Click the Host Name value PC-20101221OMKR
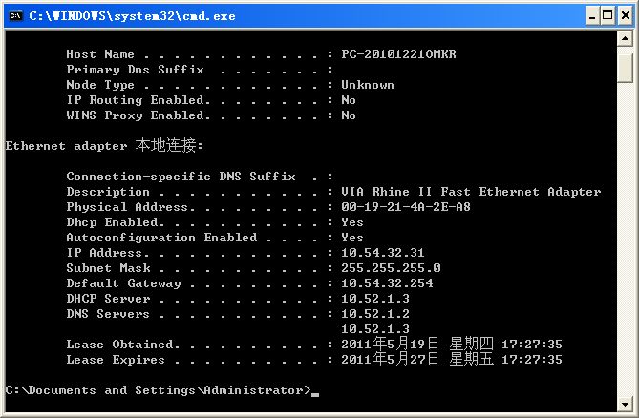Viewport: 639px width, 418px height. click(398, 54)
